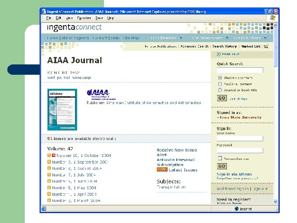Viewport: 297px width, 223px height.
Task: Open Activate Personal Subscription link
Action: click(176, 162)
